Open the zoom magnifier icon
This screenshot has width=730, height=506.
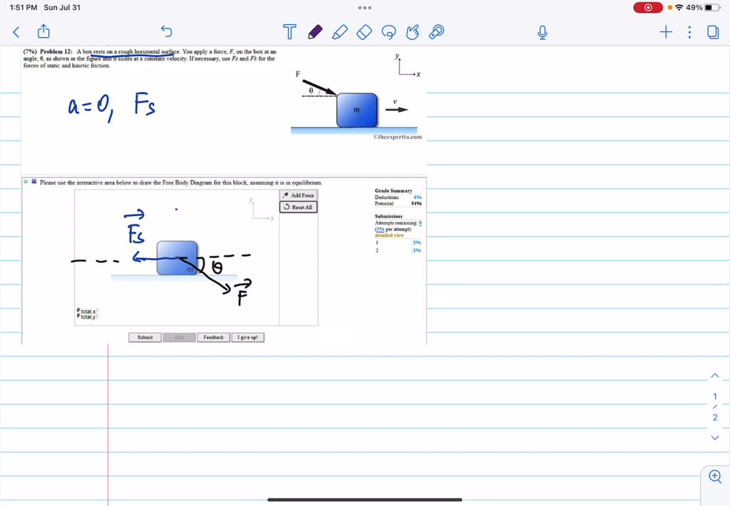(715, 476)
